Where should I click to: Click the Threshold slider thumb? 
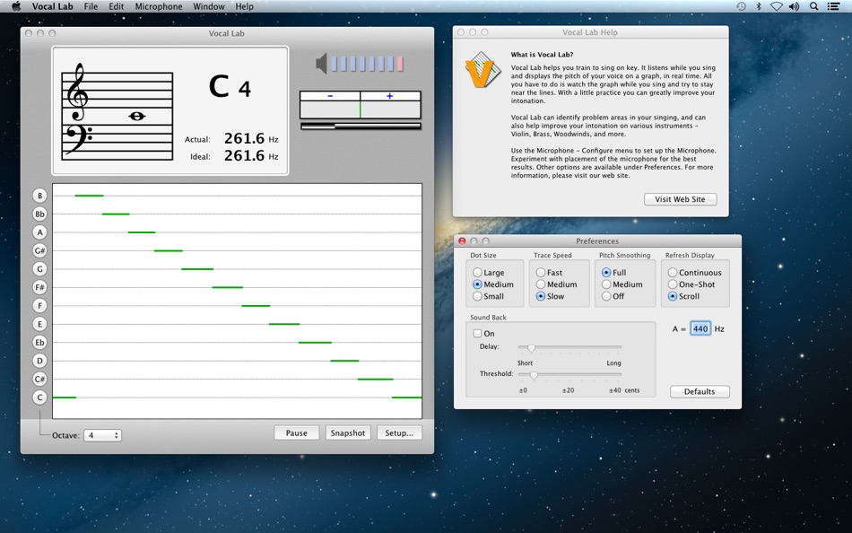coord(534,375)
